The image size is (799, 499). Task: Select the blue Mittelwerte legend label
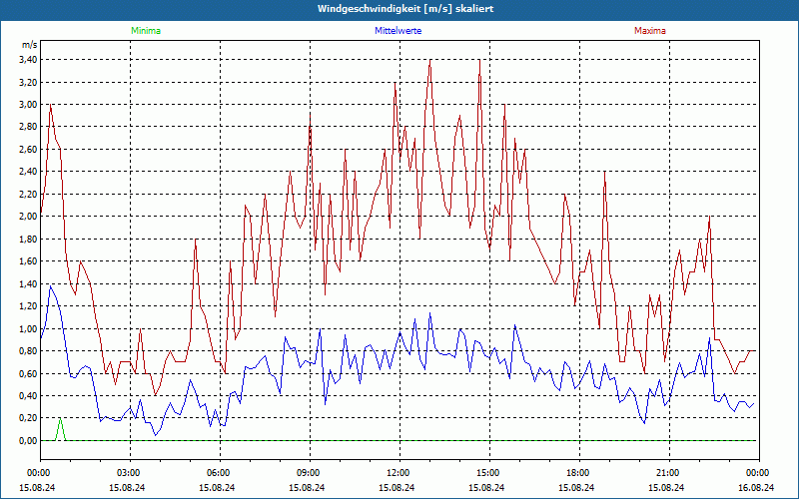(398, 31)
